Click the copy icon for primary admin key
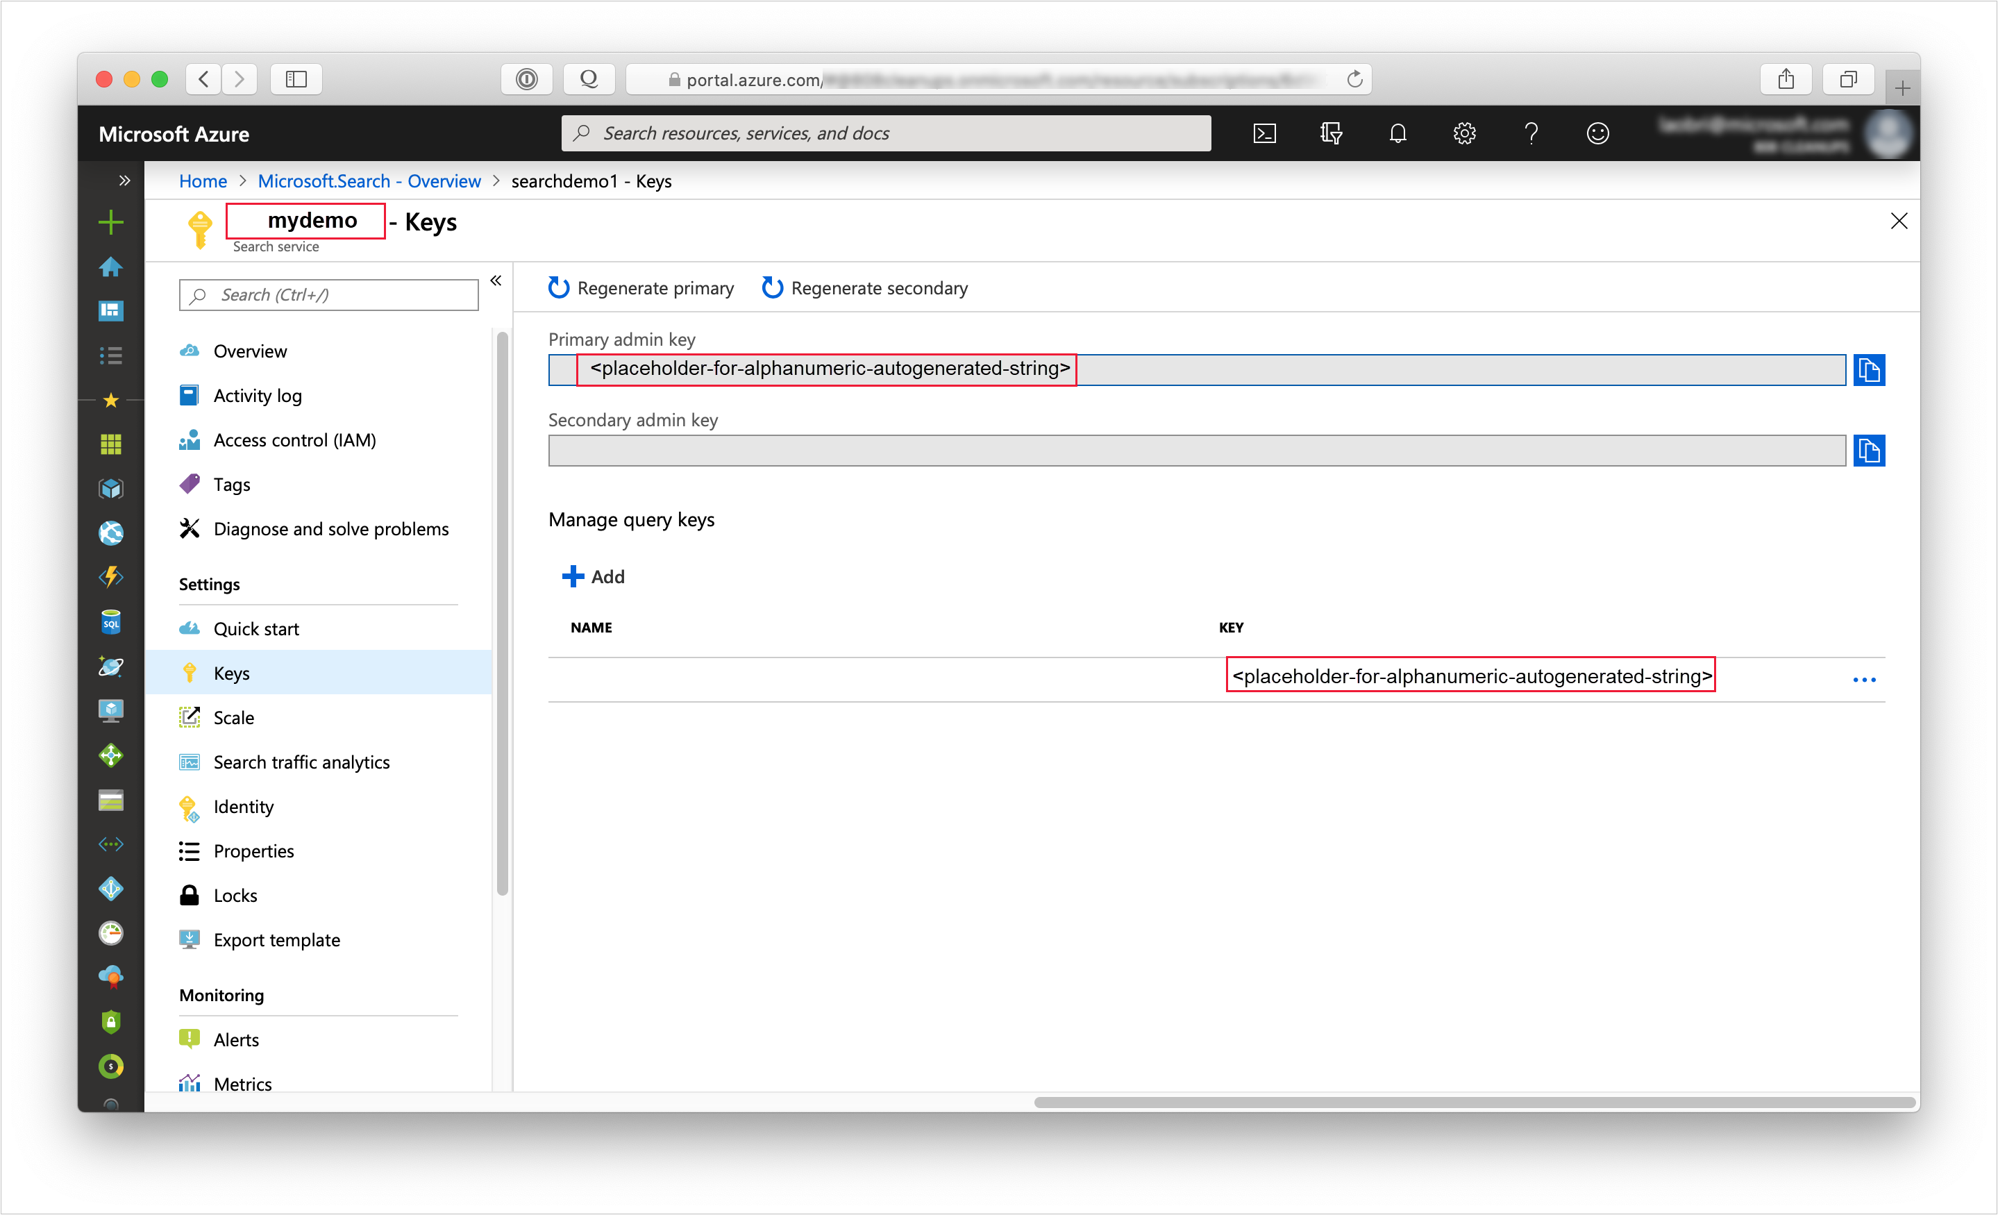1998x1215 pixels. click(1870, 369)
